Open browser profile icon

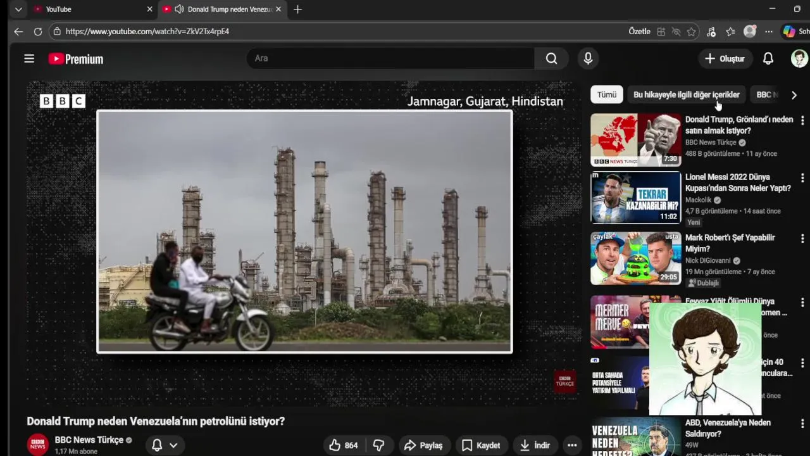click(750, 32)
